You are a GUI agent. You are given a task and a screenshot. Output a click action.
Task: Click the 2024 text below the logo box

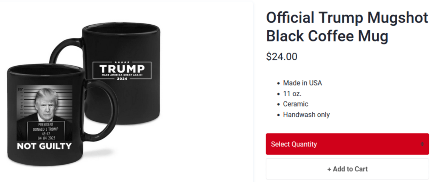122,79
